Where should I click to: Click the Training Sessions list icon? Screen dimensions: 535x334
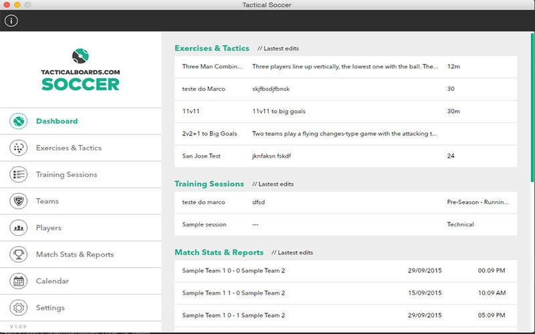point(19,175)
